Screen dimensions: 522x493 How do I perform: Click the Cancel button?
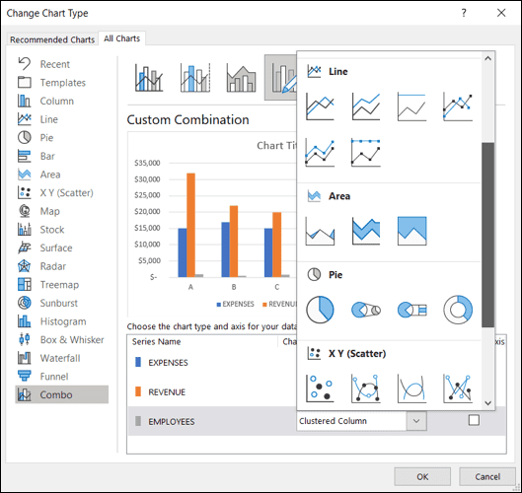(487, 476)
